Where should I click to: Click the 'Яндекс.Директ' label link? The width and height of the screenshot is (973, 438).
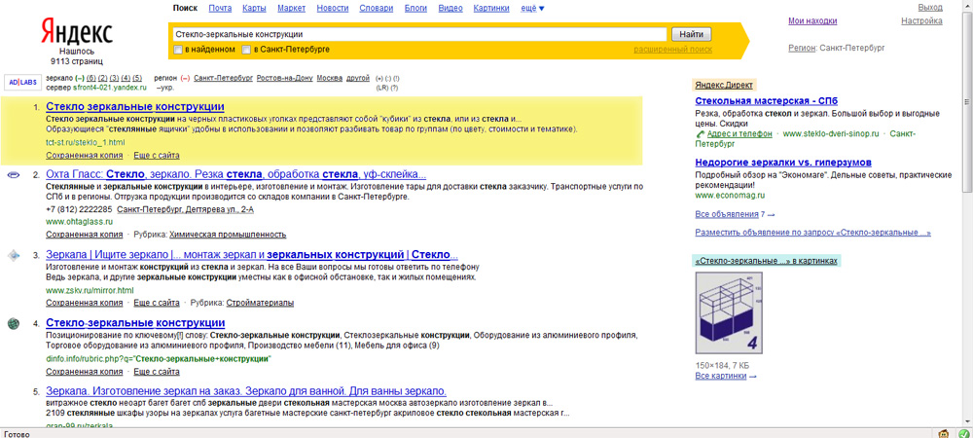[725, 86]
